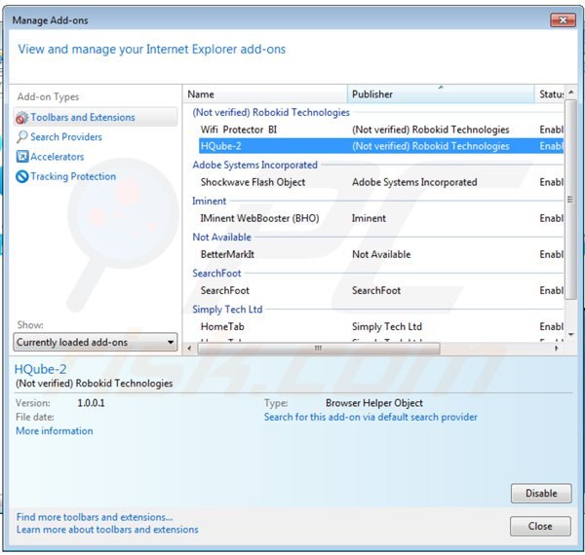Open the More information link
The width and height of the screenshot is (585, 555).
click(x=55, y=431)
